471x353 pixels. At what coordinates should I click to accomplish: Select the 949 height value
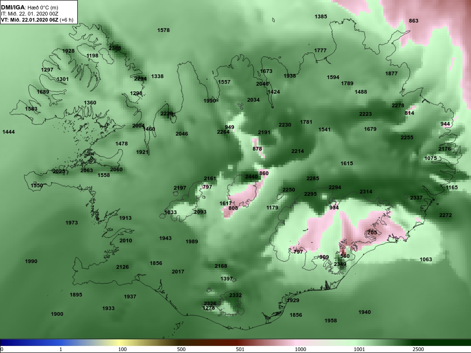point(229,128)
